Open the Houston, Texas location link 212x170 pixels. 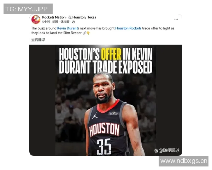point(84,17)
